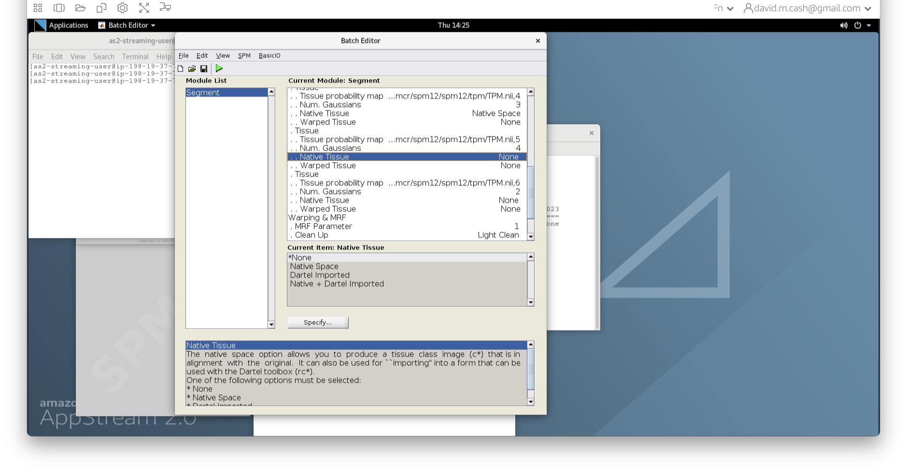Choose Native Space option in Current Item list
The image size is (907, 472).
407,266
